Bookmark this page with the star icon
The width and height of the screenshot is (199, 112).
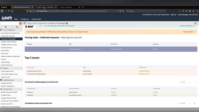pos(123,11)
